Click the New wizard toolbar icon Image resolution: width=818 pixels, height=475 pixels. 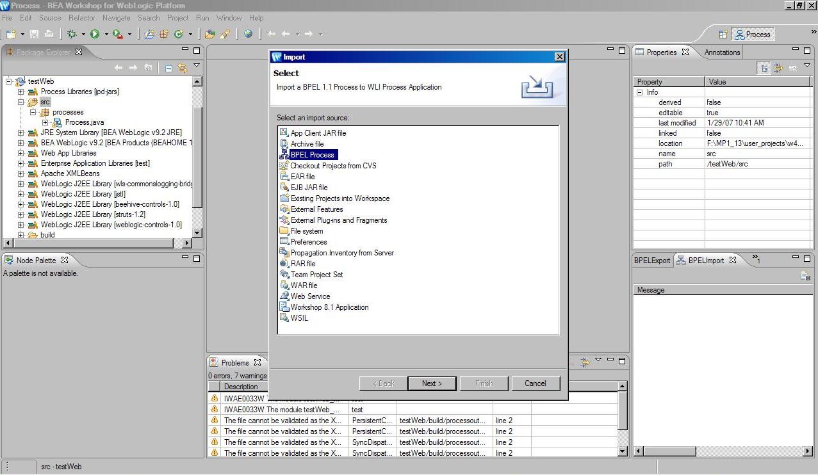pos(11,34)
